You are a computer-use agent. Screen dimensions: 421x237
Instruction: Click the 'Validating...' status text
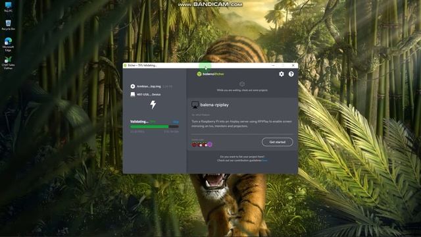tap(139, 122)
